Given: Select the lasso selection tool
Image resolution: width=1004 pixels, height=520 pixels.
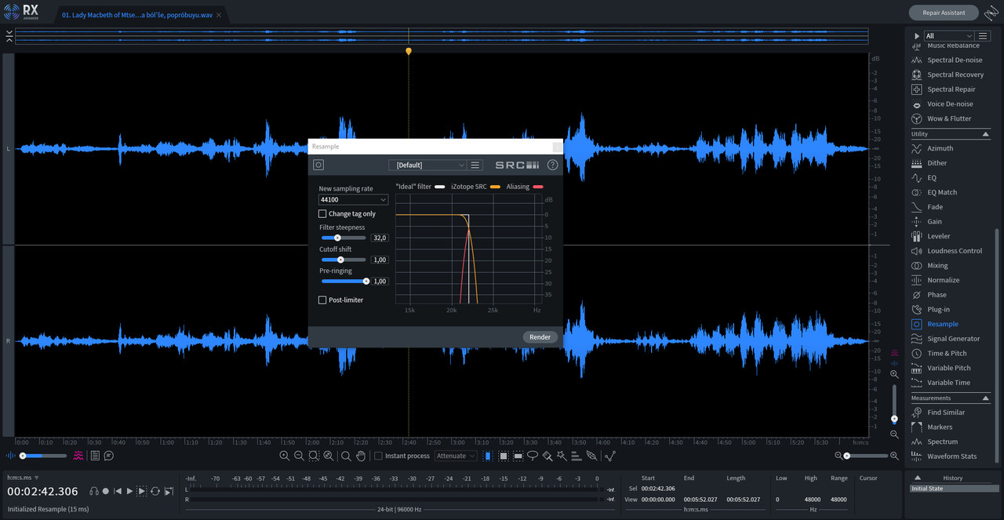Looking at the screenshot, I should 533,456.
